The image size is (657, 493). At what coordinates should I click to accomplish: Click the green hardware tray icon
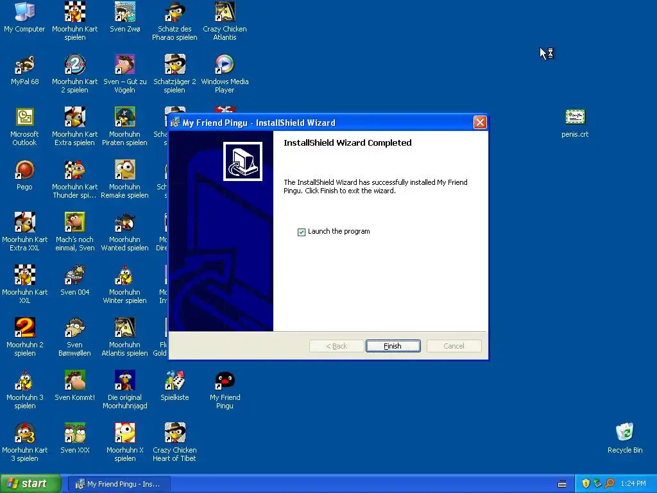(597, 484)
